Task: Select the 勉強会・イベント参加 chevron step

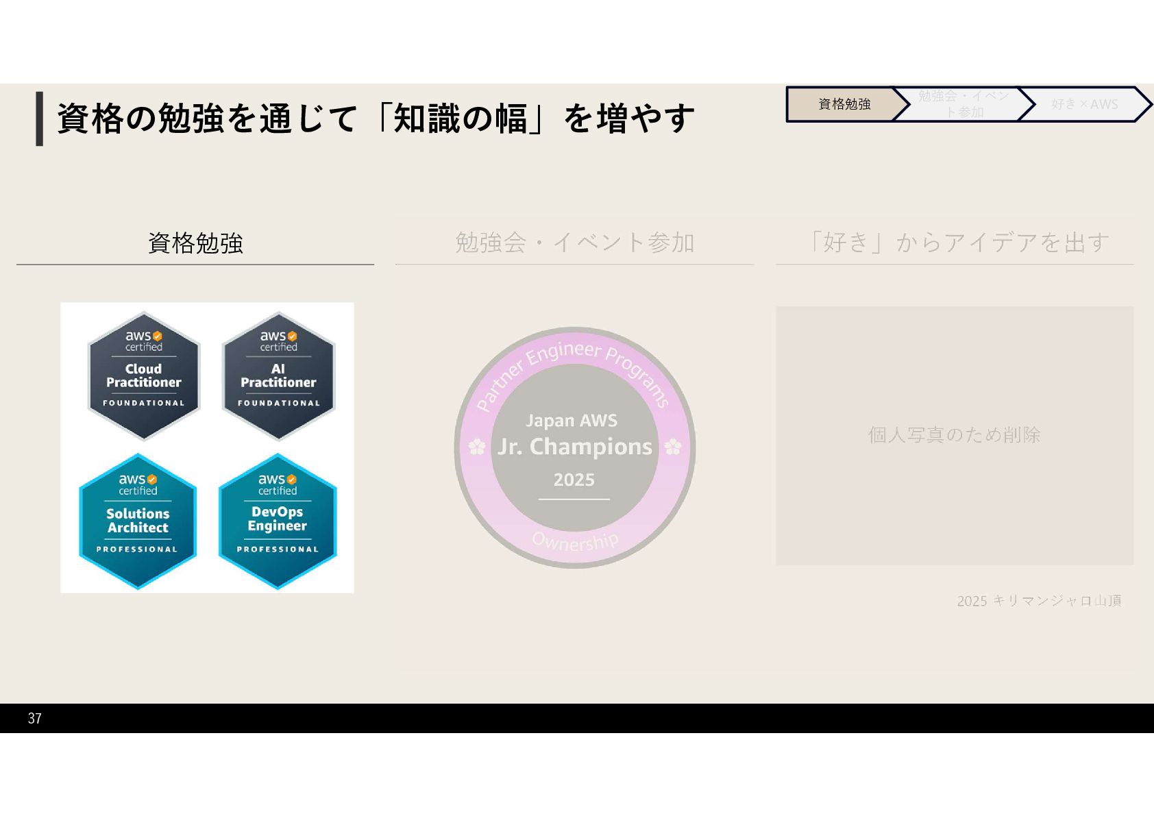Action: point(963,104)
